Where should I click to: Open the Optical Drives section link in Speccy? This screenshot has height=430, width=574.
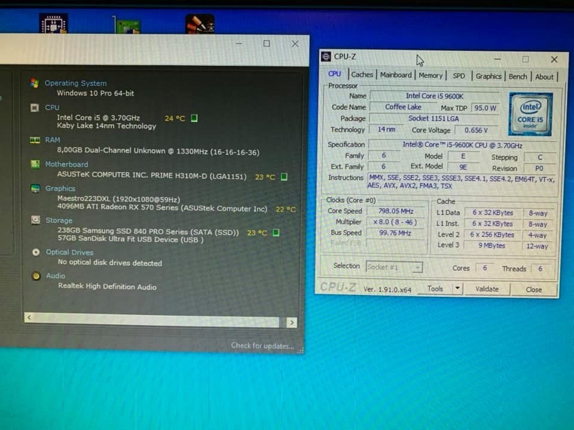click(x=69, y=252)
